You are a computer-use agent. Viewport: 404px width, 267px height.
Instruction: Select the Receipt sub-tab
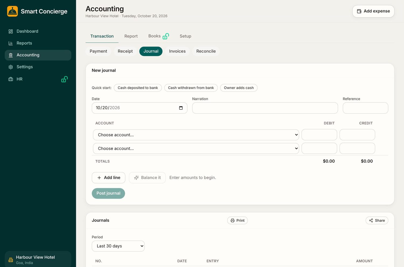(x=125, y=51)
